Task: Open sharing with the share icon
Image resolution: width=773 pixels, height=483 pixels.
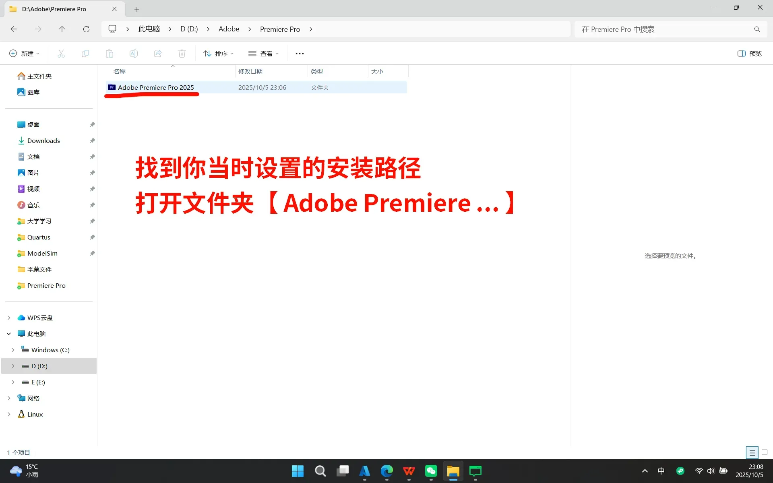Action: tap(157, 53)
